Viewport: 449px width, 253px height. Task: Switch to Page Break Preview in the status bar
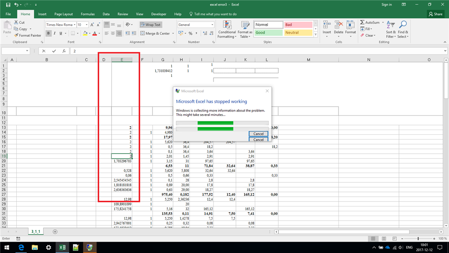click(x=394, y=239)
